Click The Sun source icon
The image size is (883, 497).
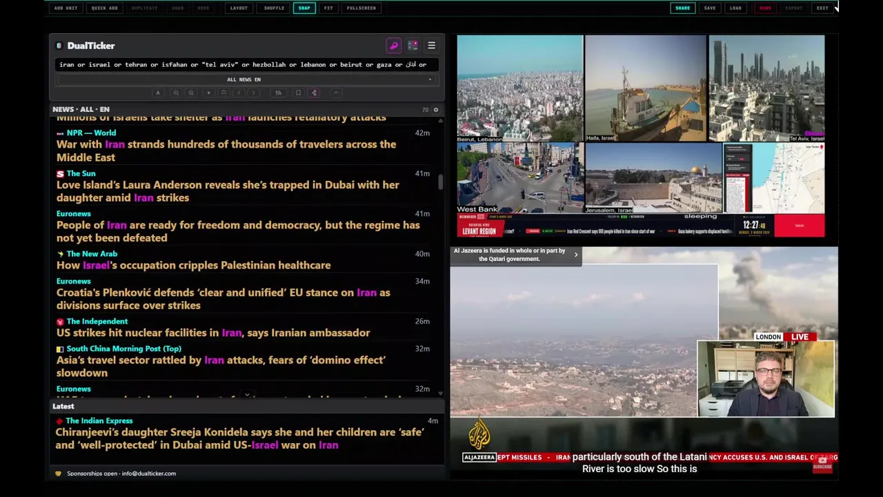pos(60,174)
